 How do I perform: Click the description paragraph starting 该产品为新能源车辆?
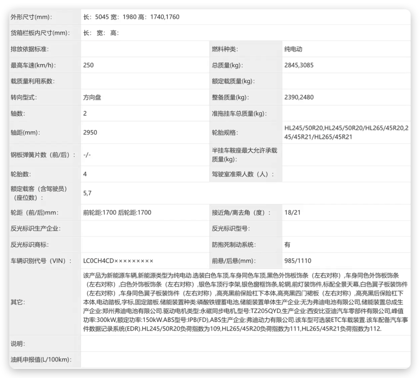(x=246, y=302)
